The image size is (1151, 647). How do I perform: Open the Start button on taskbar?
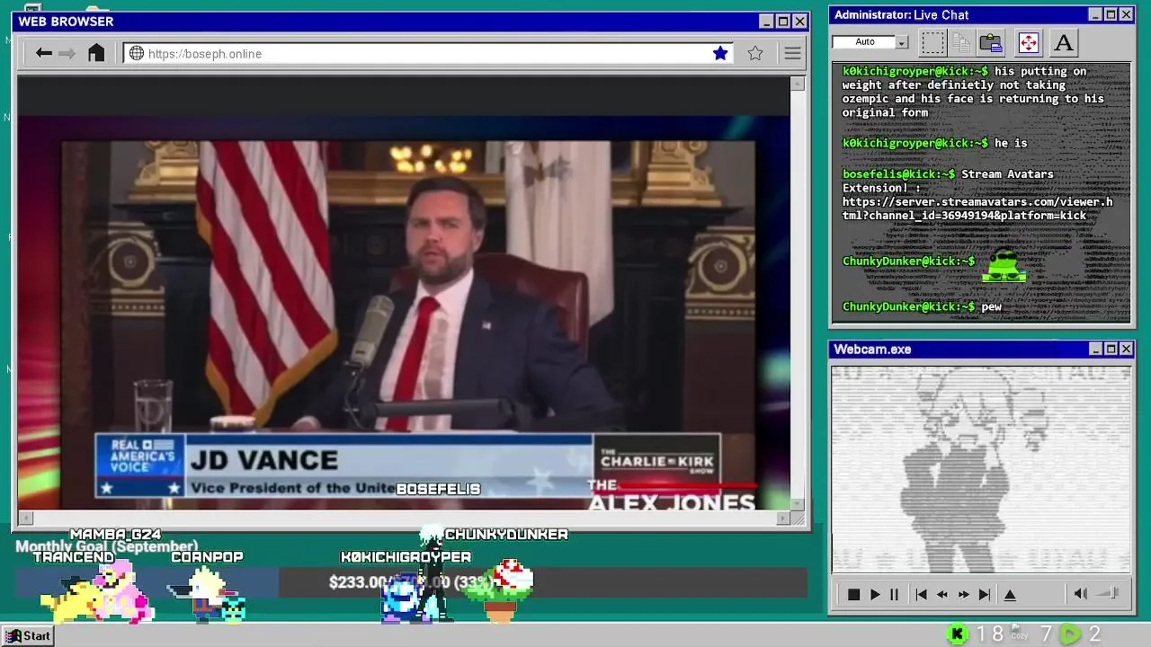click(29, 635)
